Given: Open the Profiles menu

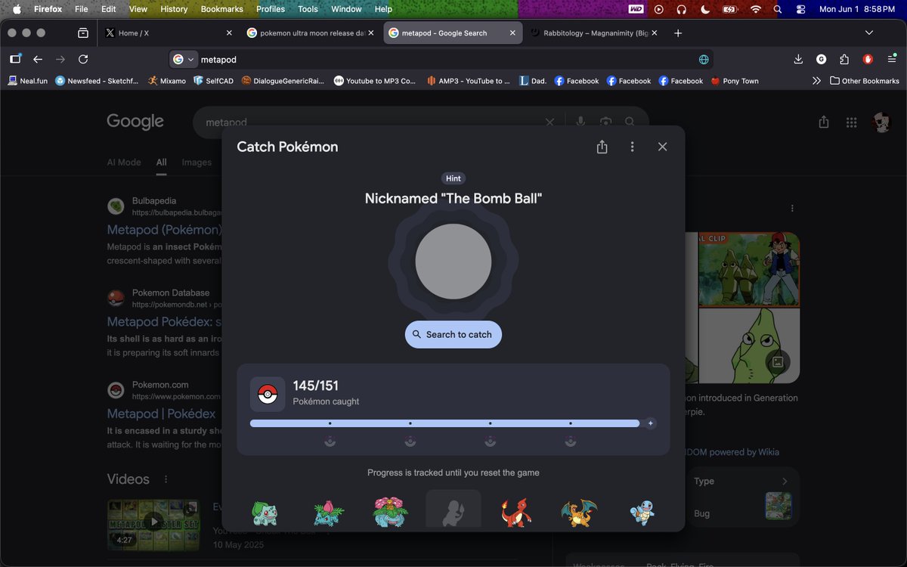Looking at the screenshot, I should point(271,9).
